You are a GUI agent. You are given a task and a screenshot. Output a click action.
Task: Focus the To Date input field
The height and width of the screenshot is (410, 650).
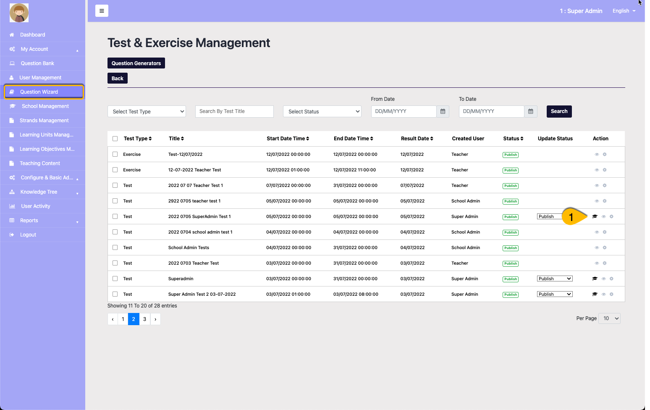[x=492, y=111]
